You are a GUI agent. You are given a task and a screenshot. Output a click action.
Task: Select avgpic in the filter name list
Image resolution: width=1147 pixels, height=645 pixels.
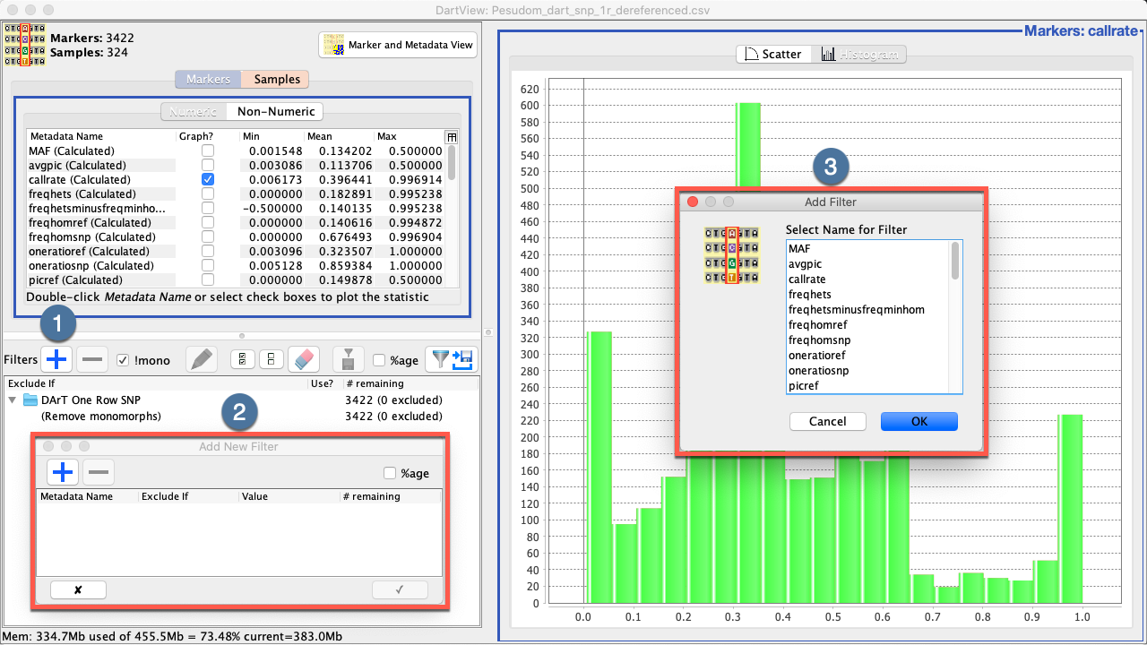[x=867, y=263]
